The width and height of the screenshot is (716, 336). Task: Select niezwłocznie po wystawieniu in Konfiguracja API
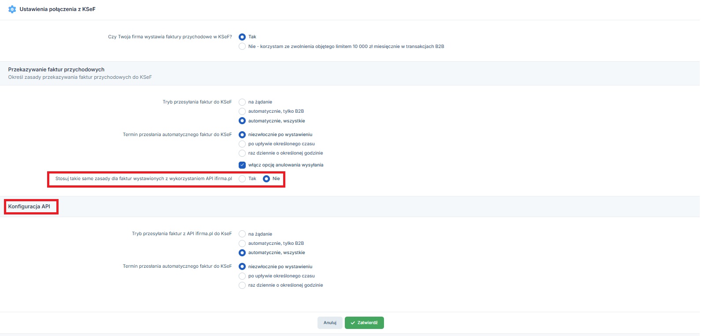242,267
